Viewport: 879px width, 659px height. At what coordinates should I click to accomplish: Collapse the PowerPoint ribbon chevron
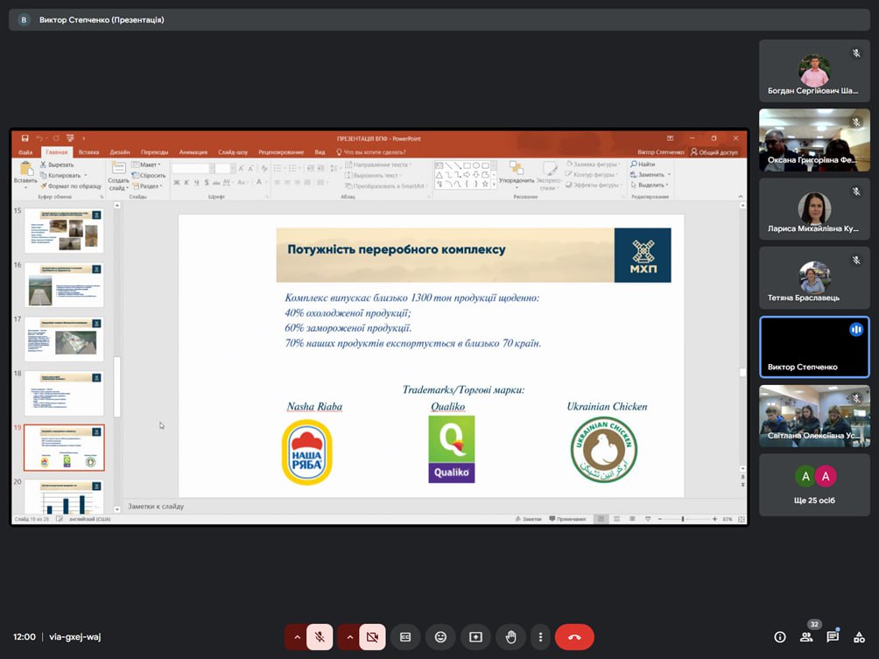[741, 197]
